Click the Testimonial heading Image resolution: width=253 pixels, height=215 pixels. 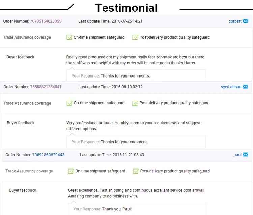tap(126, 8)
